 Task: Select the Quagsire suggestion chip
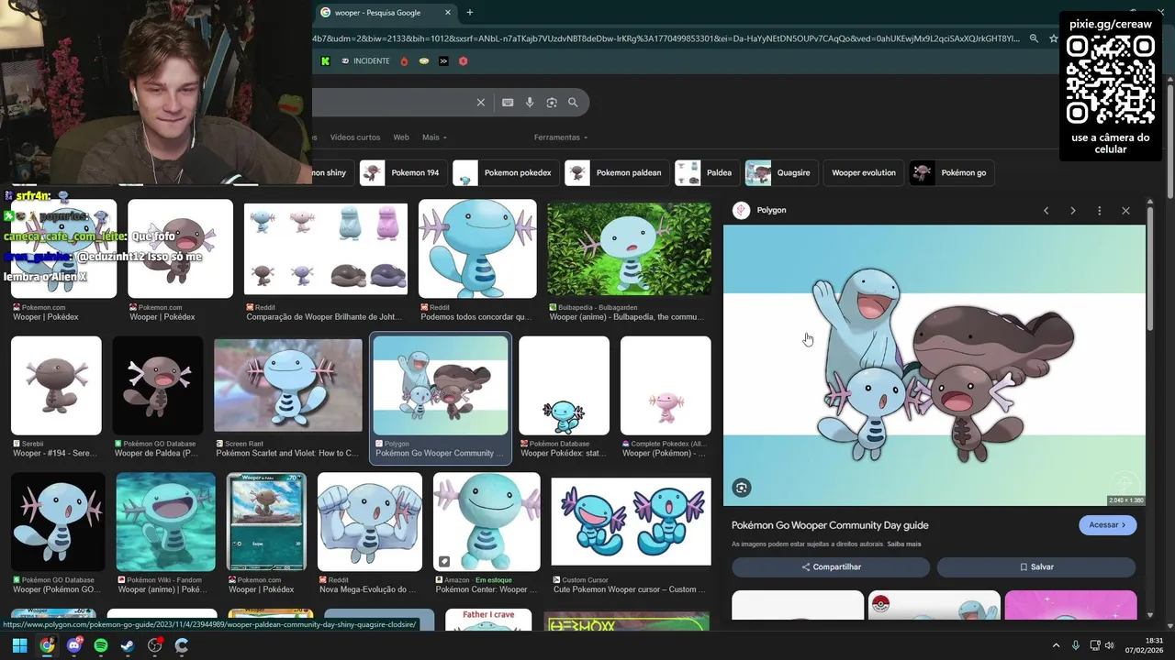coord(781,172)
